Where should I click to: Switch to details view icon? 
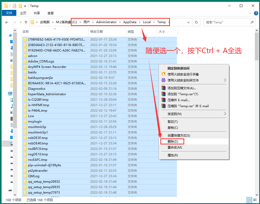(249, 200)
